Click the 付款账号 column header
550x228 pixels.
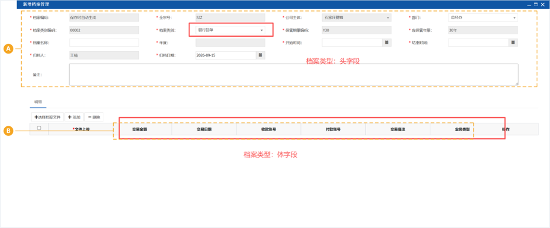(x=333, y=129)
